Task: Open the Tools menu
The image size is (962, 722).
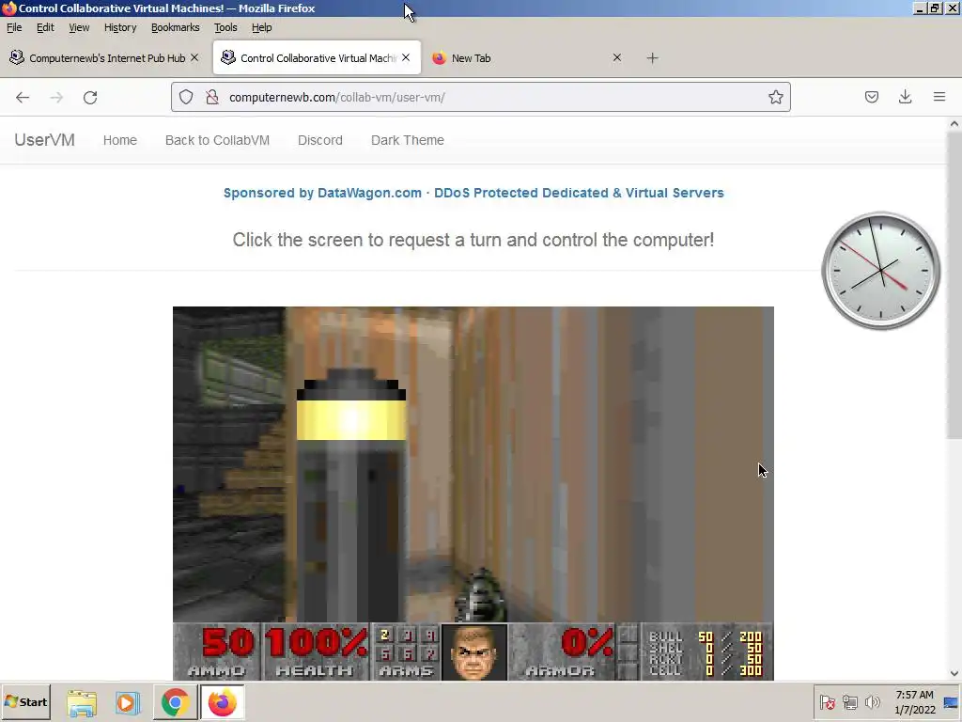Action: coord(225,27)
